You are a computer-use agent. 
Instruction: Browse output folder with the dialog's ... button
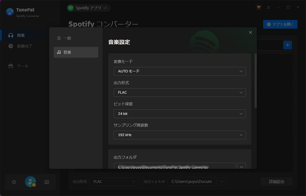[x=241, y=167]
